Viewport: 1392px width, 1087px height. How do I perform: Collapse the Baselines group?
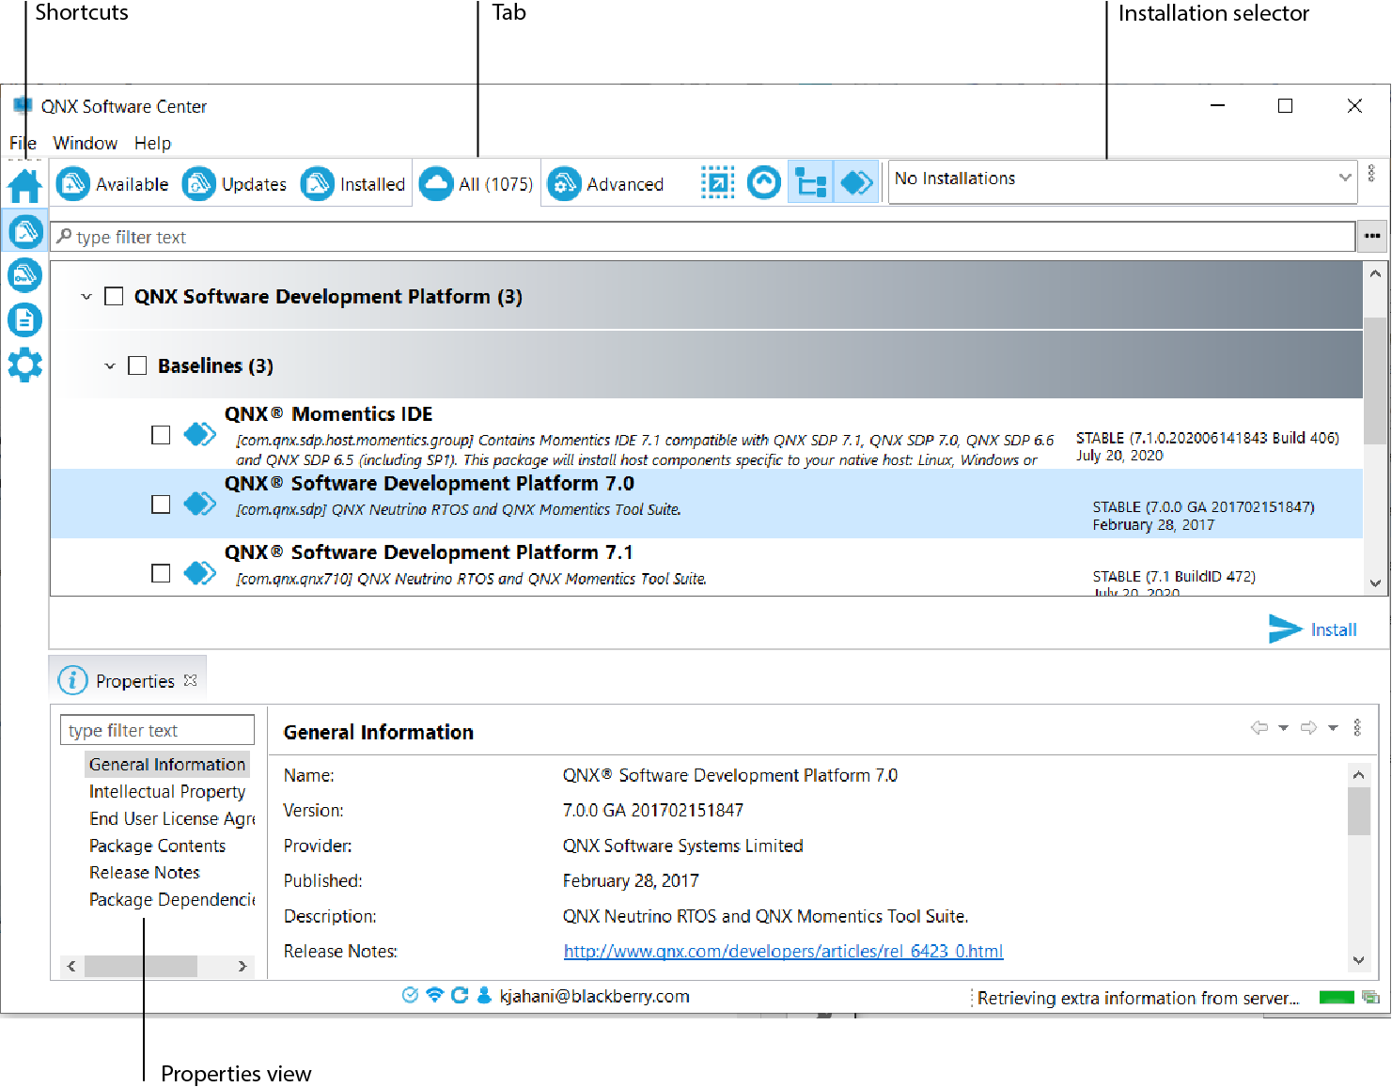click(x=110, y=366)
